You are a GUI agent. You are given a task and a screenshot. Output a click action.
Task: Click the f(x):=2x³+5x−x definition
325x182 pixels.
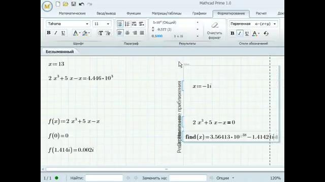click(74, 121)
